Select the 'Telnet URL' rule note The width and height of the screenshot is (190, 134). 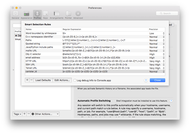pyautogui.click(x=31, y=68)
